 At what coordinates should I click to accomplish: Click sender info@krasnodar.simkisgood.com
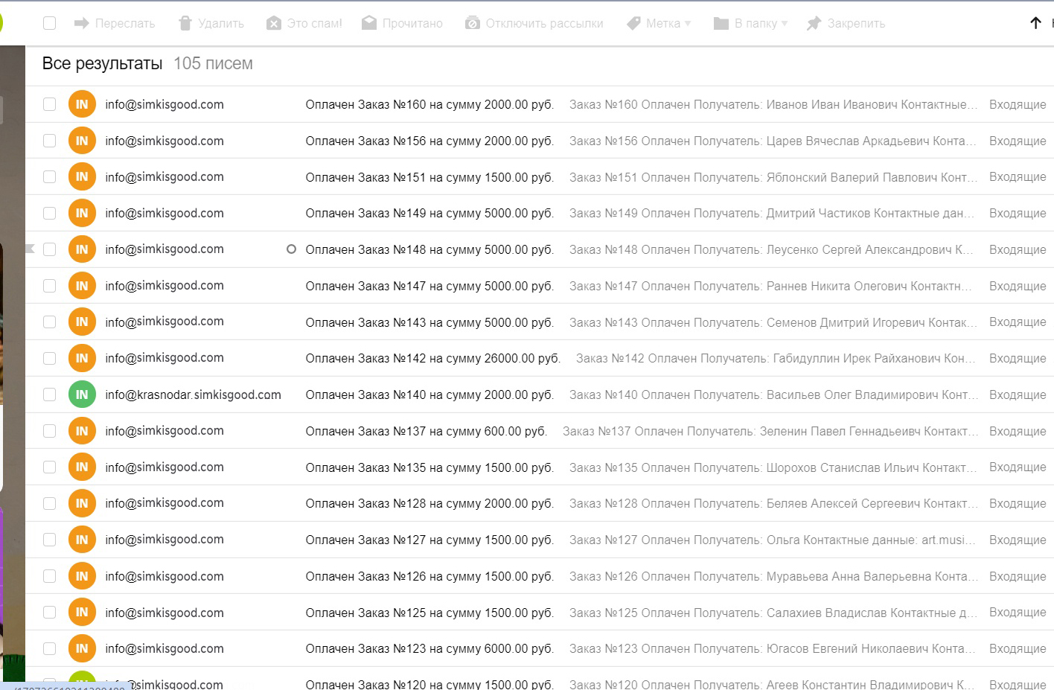point(193,394)
